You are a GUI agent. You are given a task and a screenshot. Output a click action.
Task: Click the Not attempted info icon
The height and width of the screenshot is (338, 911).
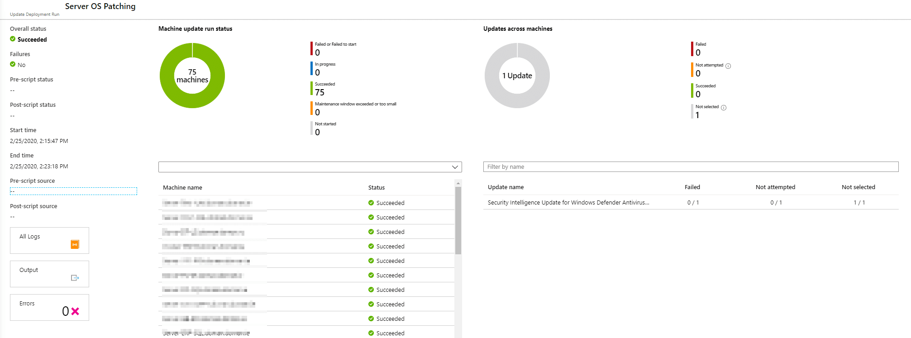pyautogui.click(x=728, y=66)
